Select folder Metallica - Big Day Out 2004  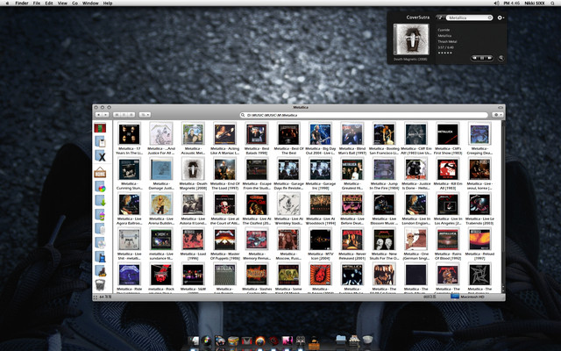tap(320, 139)
